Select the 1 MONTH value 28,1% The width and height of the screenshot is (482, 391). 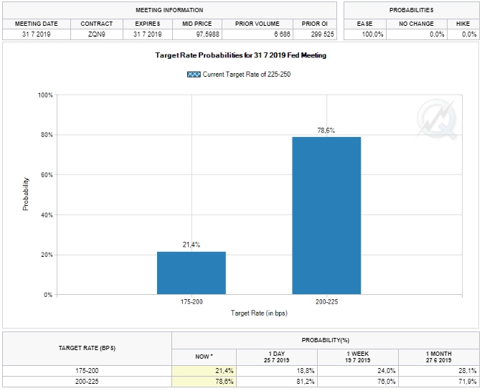[468, 371]
